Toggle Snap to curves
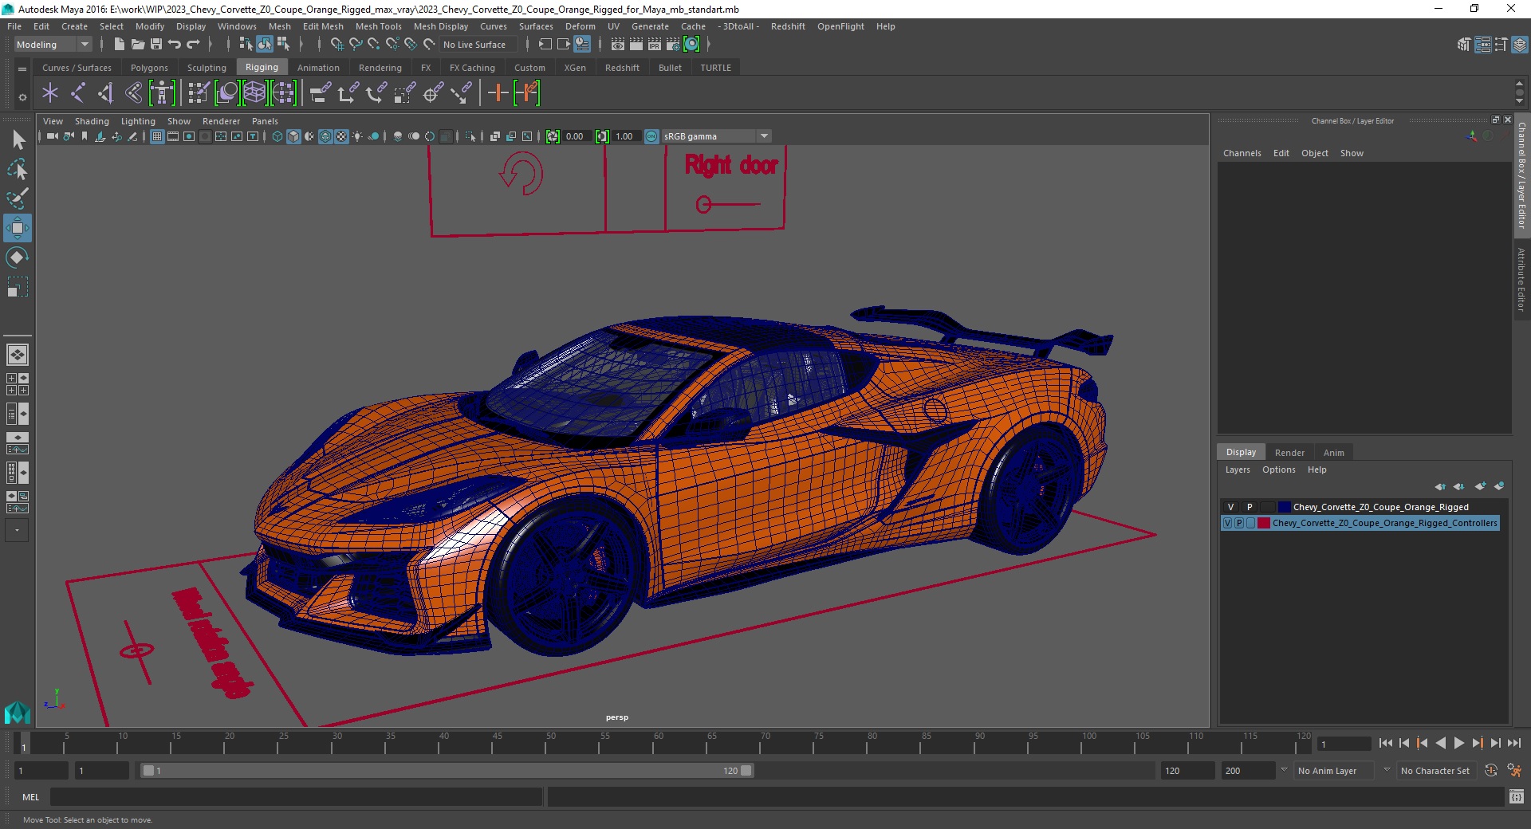This screenshot has width=1531, height=829. [x=356, y=45]
